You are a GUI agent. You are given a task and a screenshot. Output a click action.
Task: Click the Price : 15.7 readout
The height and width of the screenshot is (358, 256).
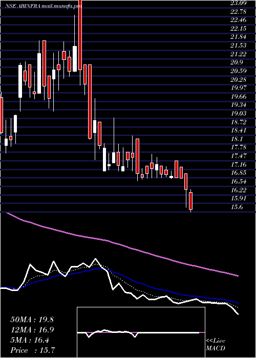point(33,350)
